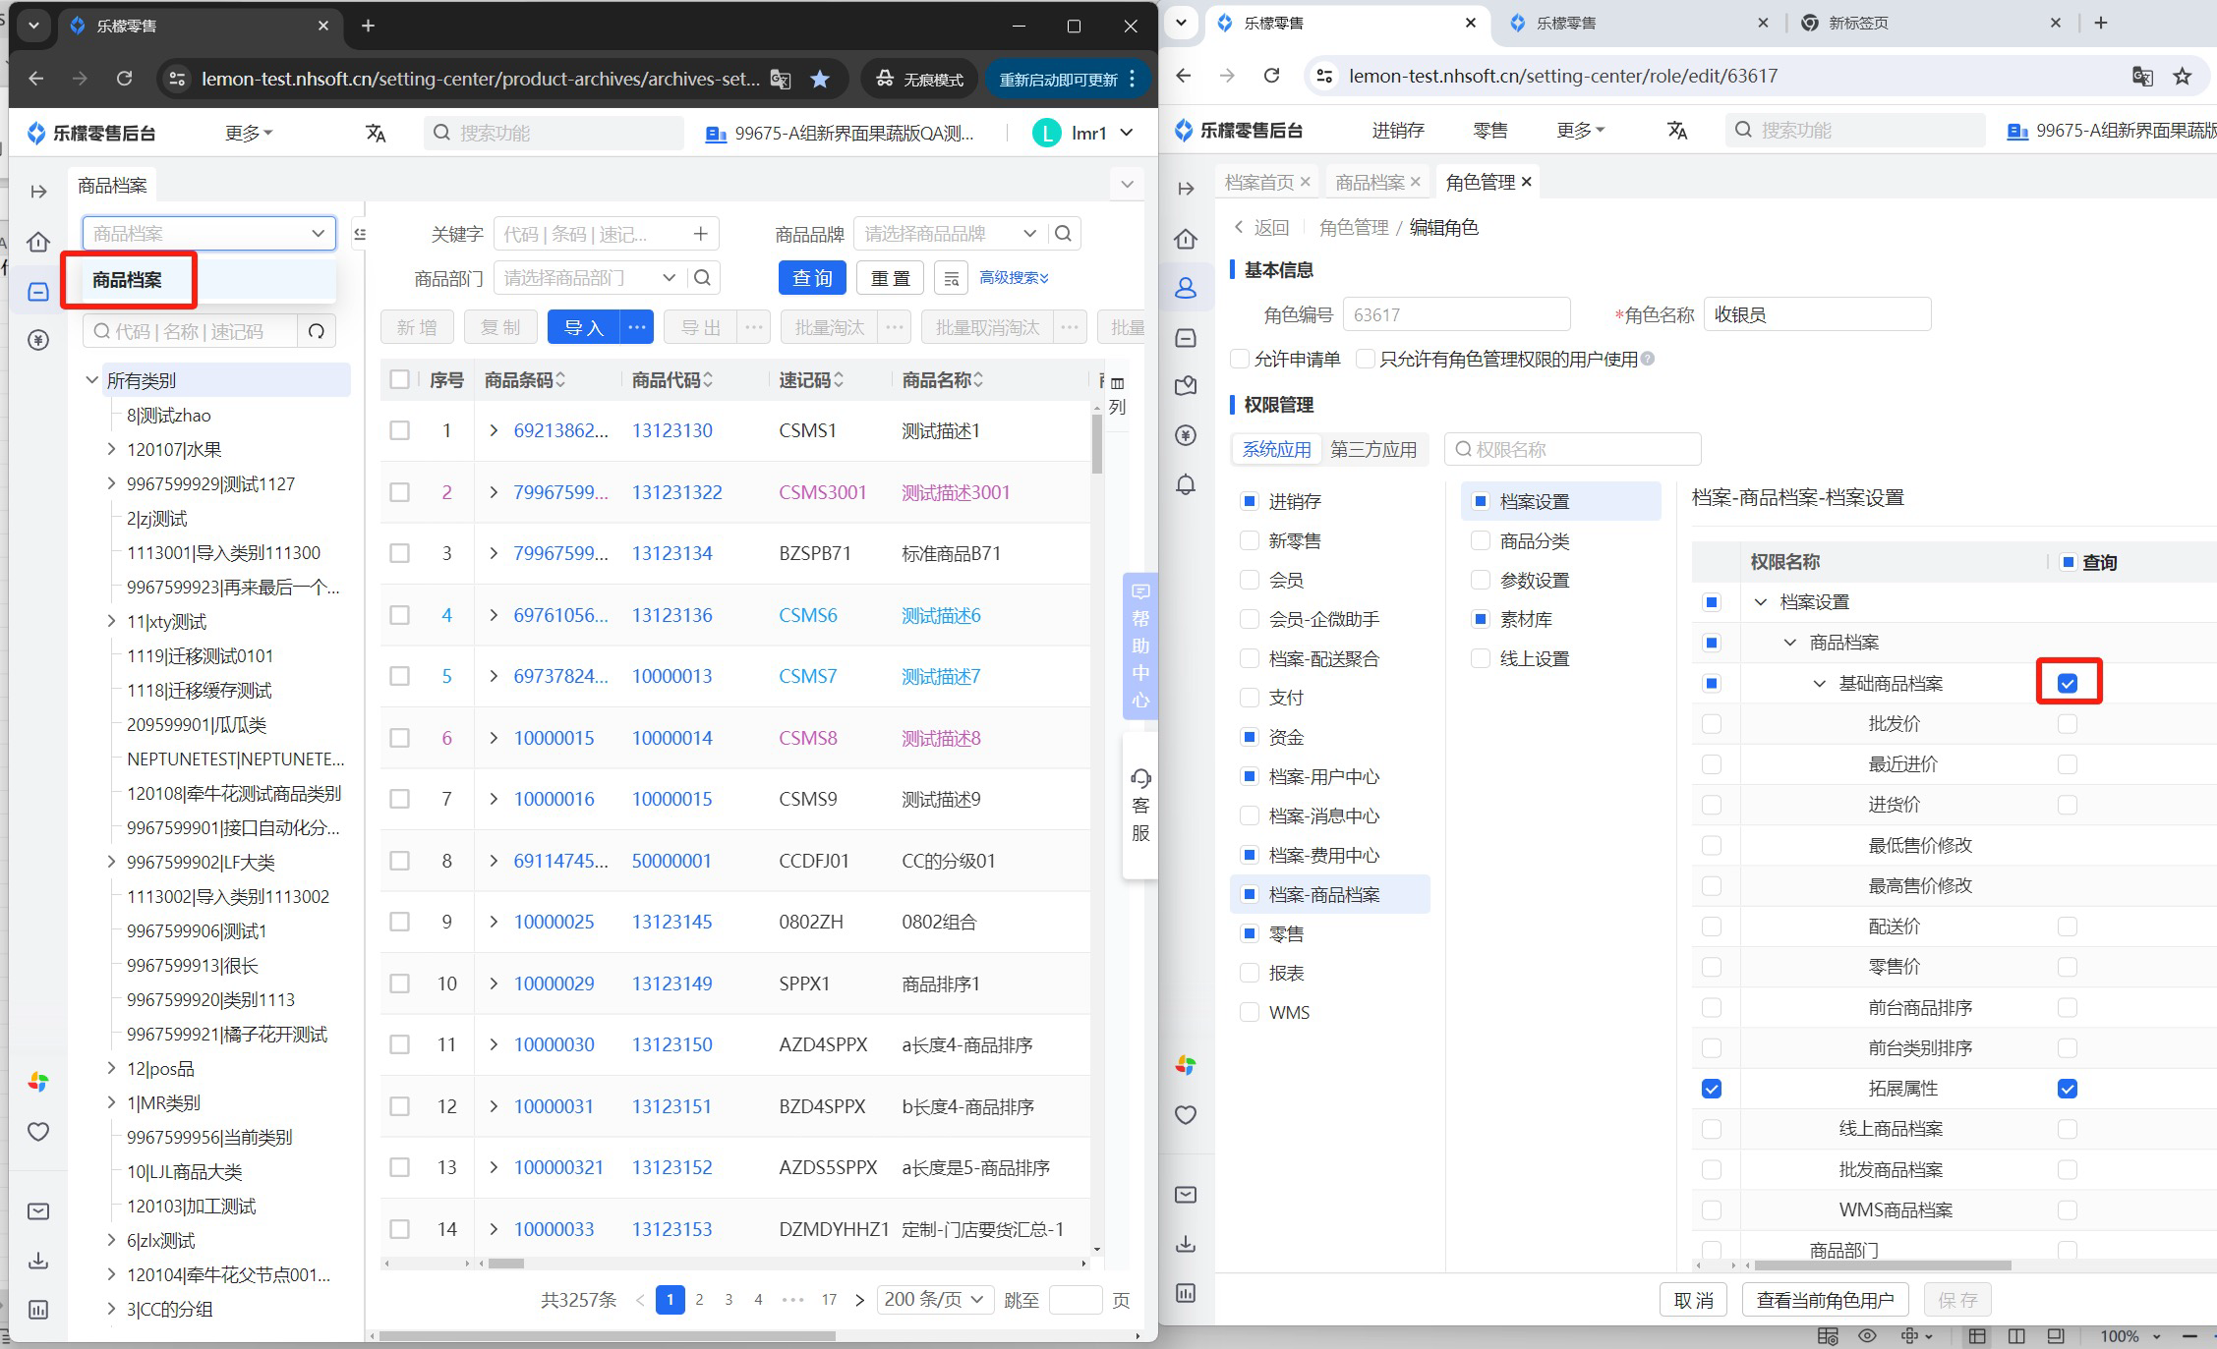The image size is (2217, 1349).
Task: Collapse 基础商品档案 permission node
Action: 1819,683
